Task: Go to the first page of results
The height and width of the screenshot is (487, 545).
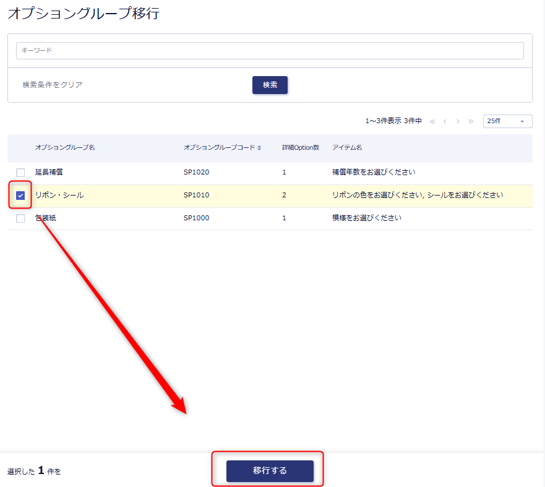Action: tap(432, 121)
